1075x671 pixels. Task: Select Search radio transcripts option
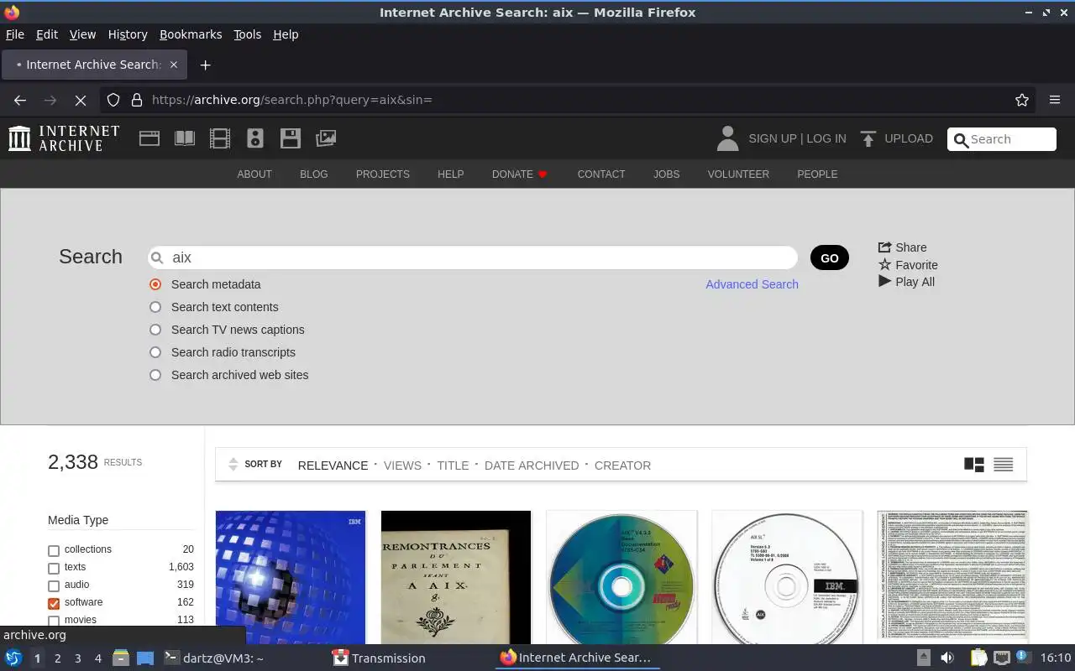(155, 352)
